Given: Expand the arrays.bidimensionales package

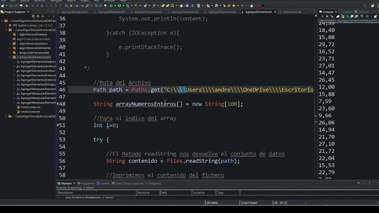Looking at the screenshot, I should (x=11, y=53).
